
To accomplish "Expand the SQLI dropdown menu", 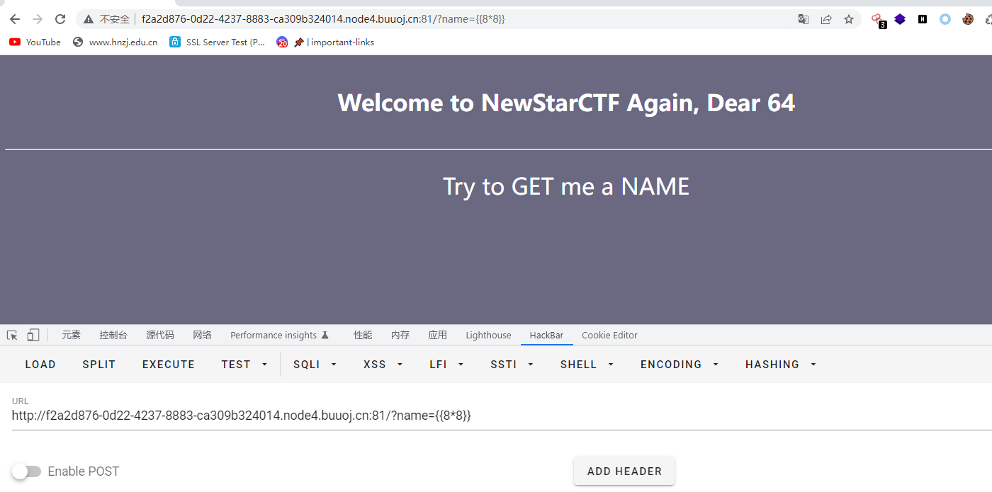I will [315, 364].
